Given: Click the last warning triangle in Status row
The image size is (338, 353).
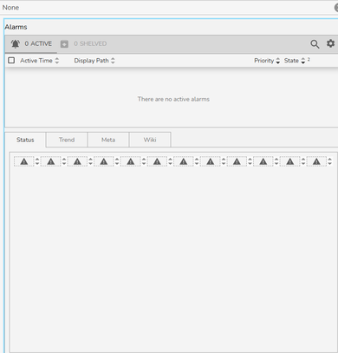Looking at the screenshot, I should 316,161.
